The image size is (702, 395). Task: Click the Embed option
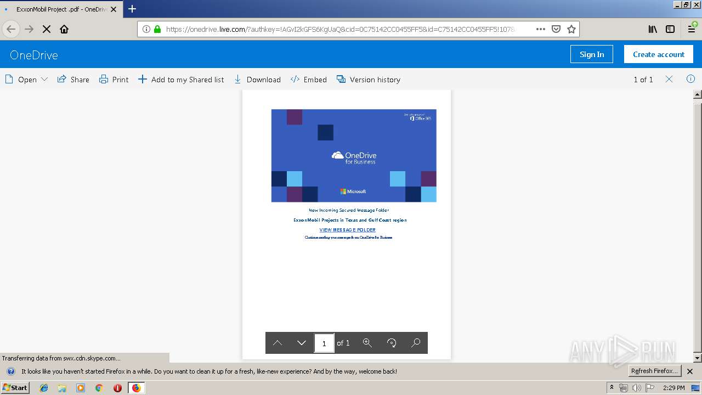[x=309, y=80]
